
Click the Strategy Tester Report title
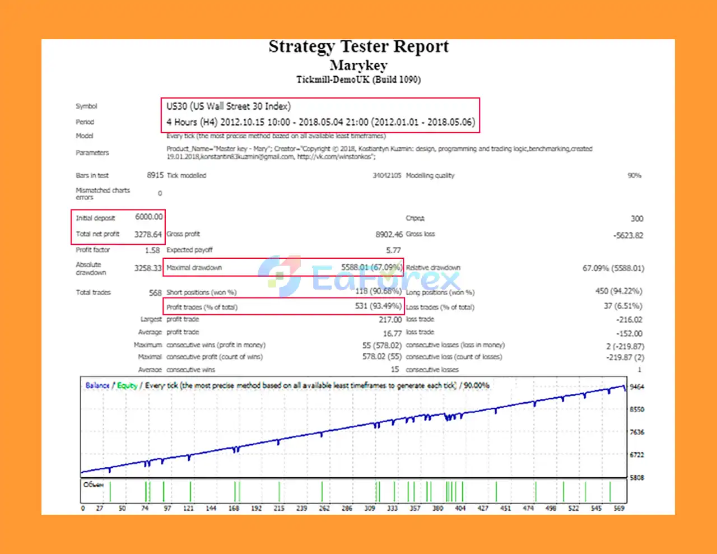[358, 46]
